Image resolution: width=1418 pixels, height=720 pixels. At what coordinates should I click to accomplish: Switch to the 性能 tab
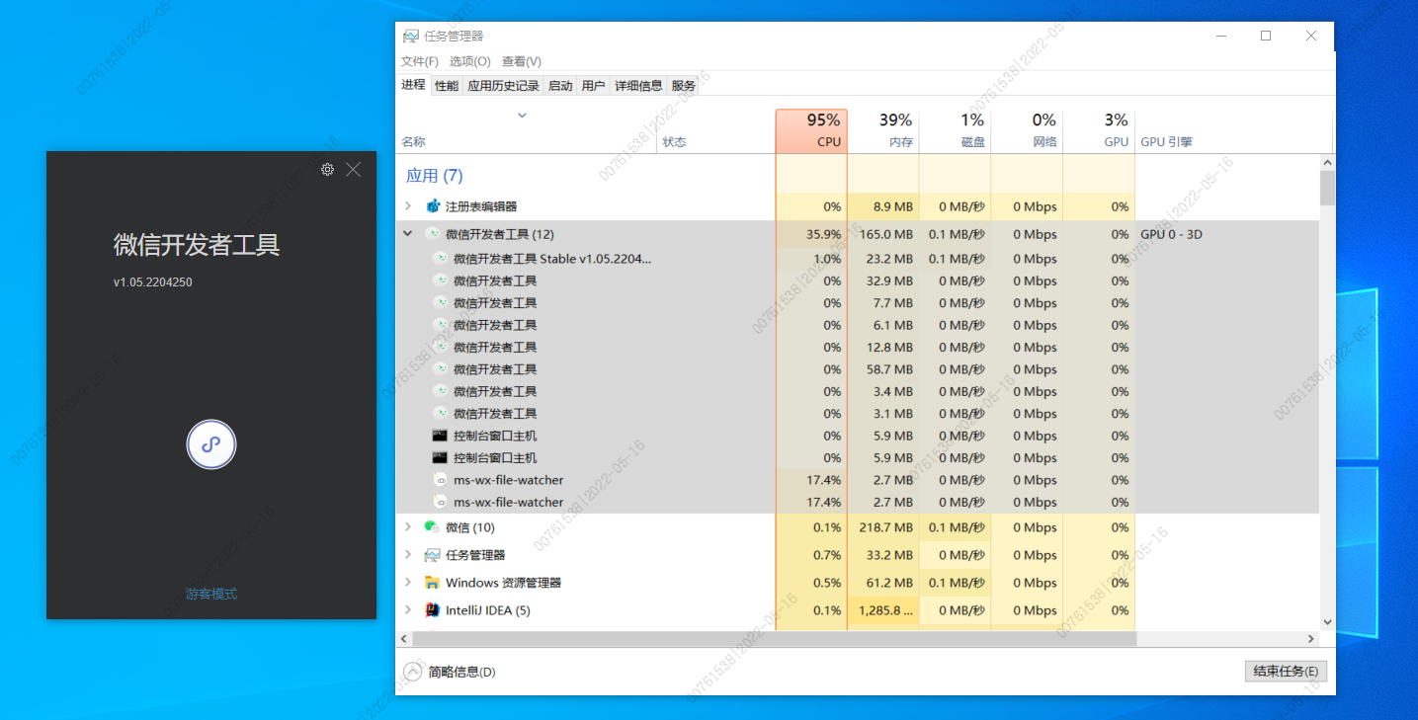click(x=447, y=86)
